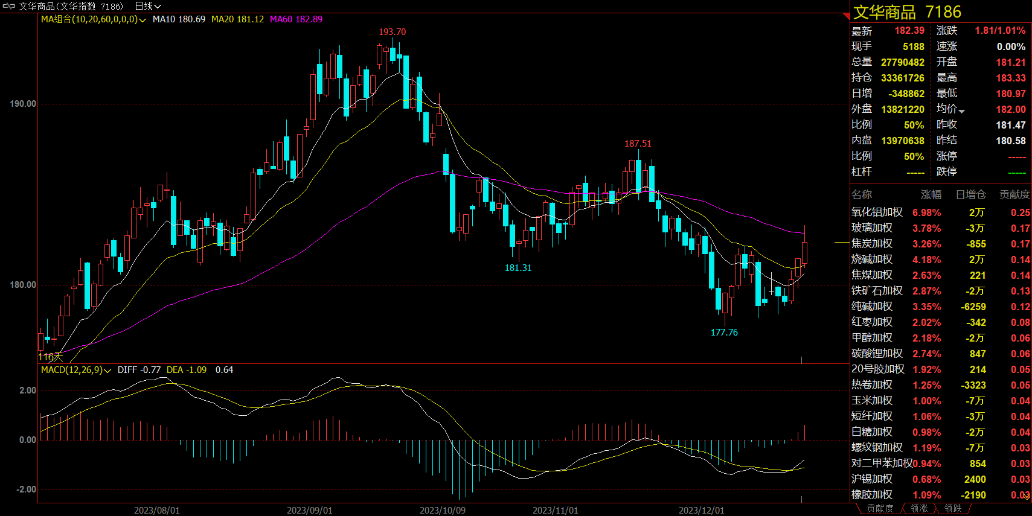The image size is (1032, 516).
Task: Click the 187.51 peak price marker
Action: coord(638,144)
